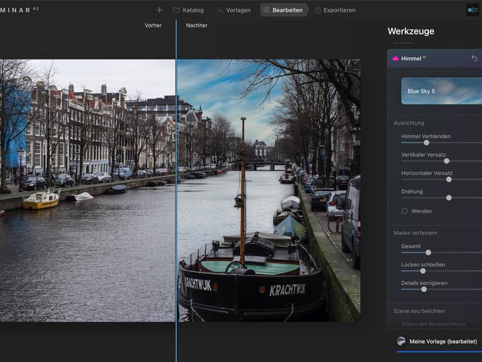Click the Meine Vorlage thumbnail icon
This screenshot has width=482, height=362.
pos(401,341)
